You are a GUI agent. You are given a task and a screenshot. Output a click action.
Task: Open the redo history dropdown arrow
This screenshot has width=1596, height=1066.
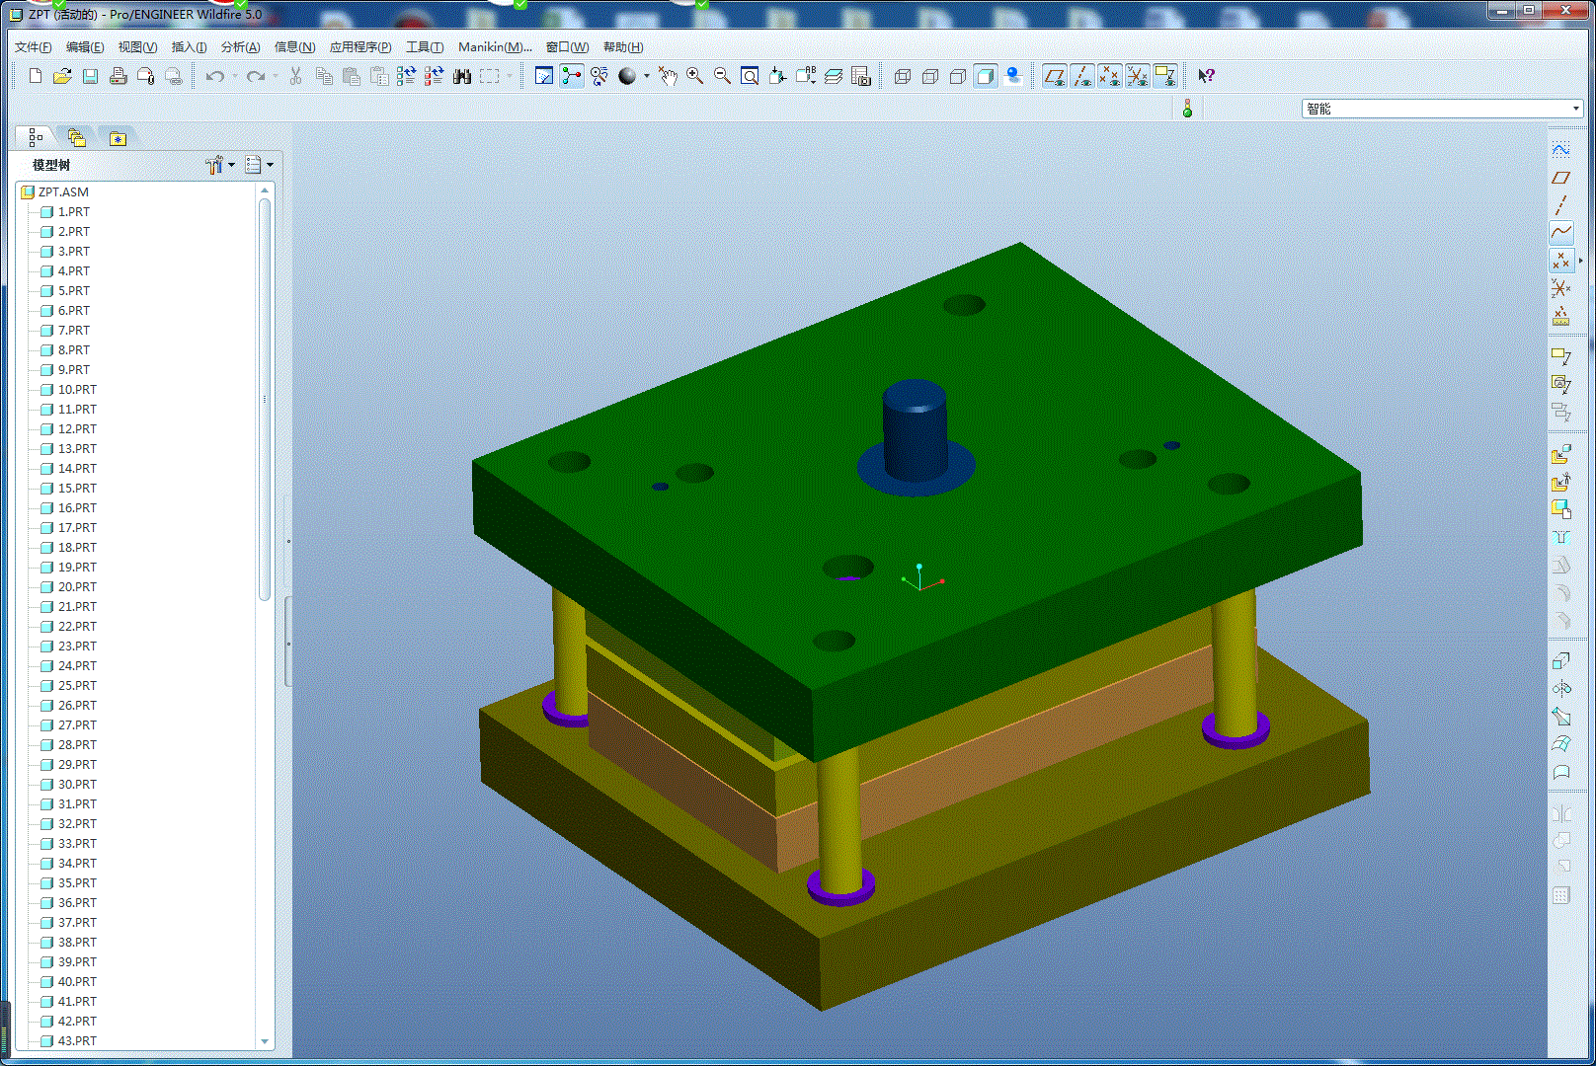click(x=276, y=76)
